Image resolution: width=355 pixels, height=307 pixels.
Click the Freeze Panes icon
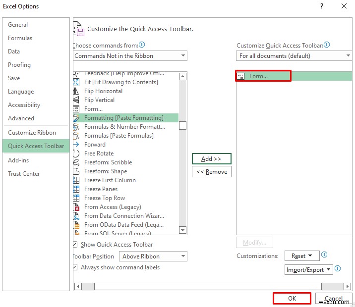76,189
